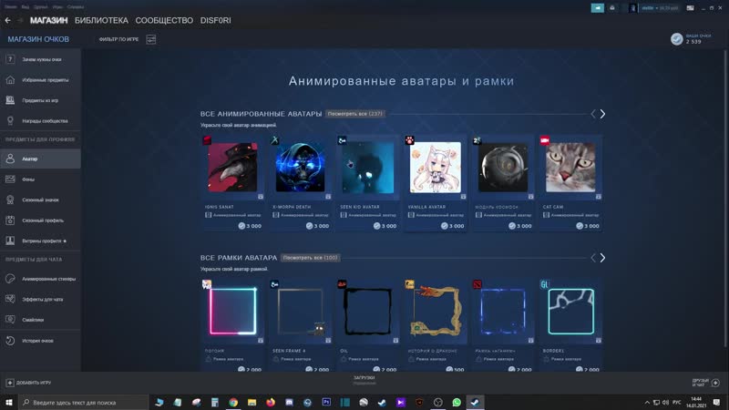Open the Border1 cracked cyan frame
Image resolution: width=729 pixels, height=410 pixels.
pyautogui.click(x=570, y=312)
